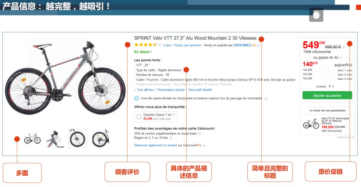This screenshot has height=187, width=361.
Task: Click the star rating icons
Action: [x=145, y=45]
